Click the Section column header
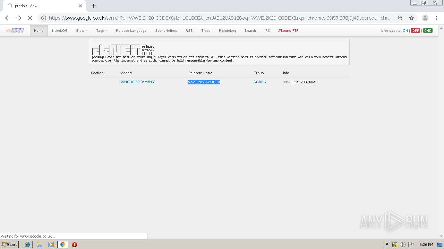 click(97, 73)
